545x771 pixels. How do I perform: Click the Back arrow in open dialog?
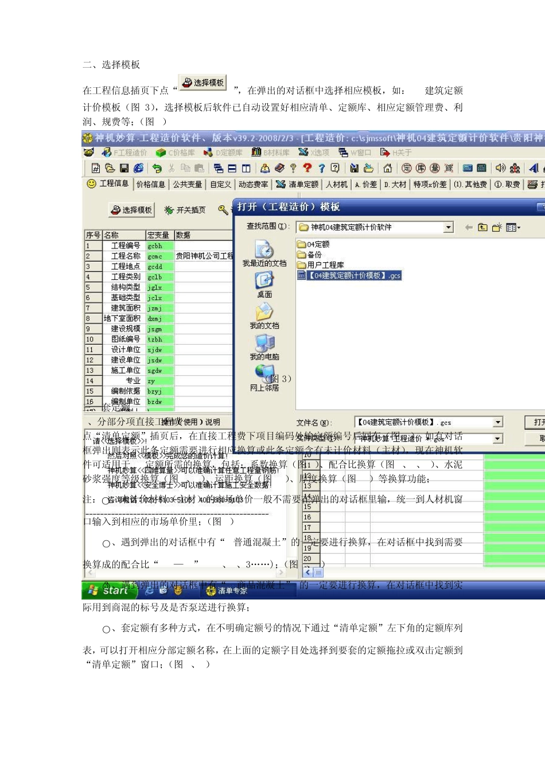[x=469, y=228]
